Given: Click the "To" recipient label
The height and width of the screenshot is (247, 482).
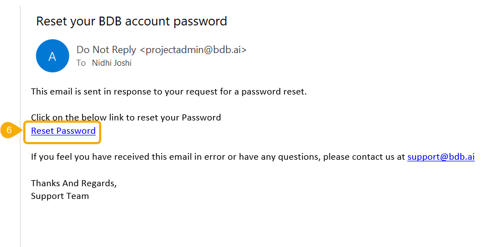Looking at the screenshot, I should coord(81,63).
